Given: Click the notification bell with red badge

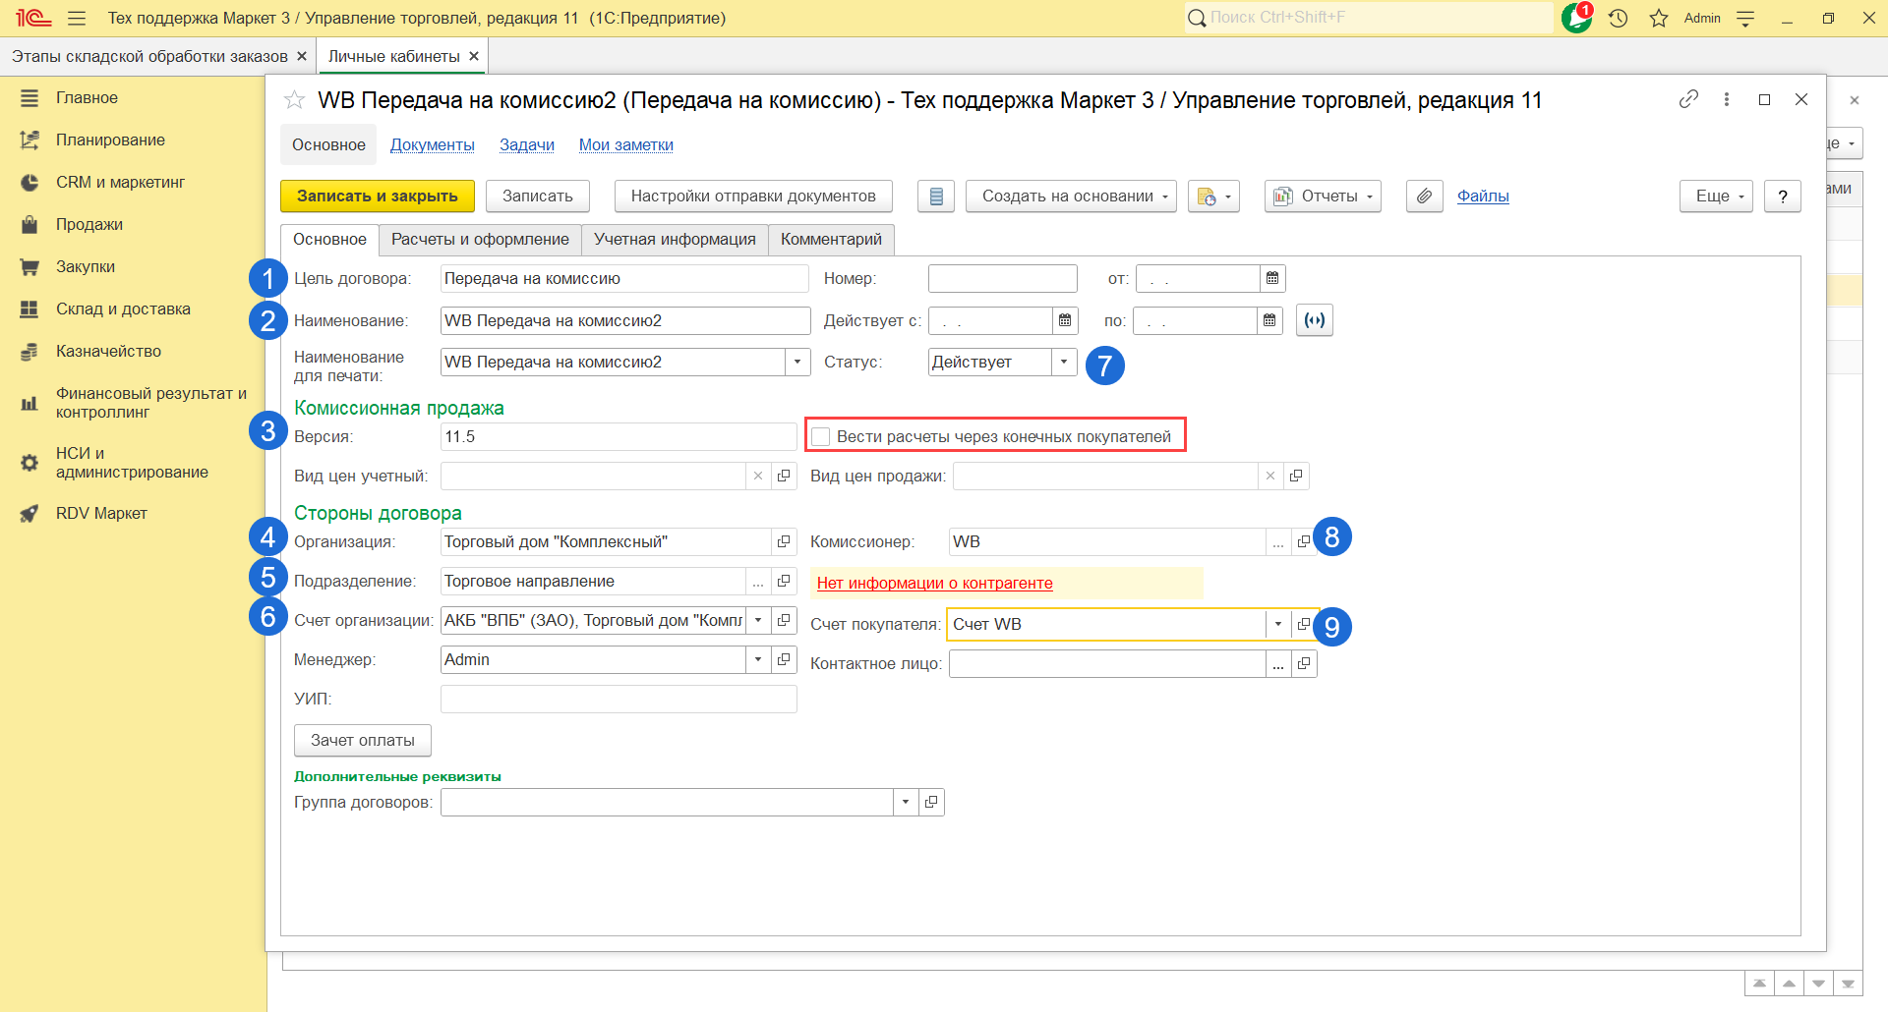Looking at the screenshot, I should [1576, 19].
